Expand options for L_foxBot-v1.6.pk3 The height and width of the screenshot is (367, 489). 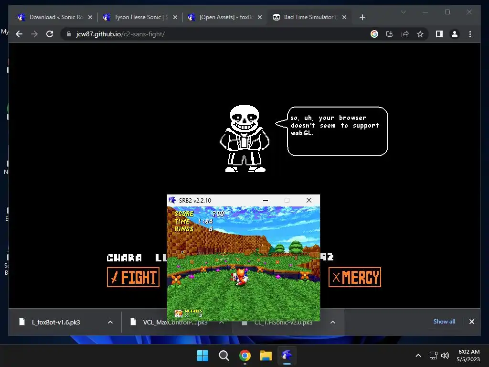pos(110,322)
